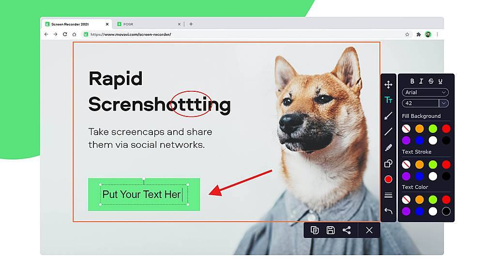Pick green under Text Stroke
This screenshot has width=484, height=272.
pyautogui.click(x=433, y=164)
